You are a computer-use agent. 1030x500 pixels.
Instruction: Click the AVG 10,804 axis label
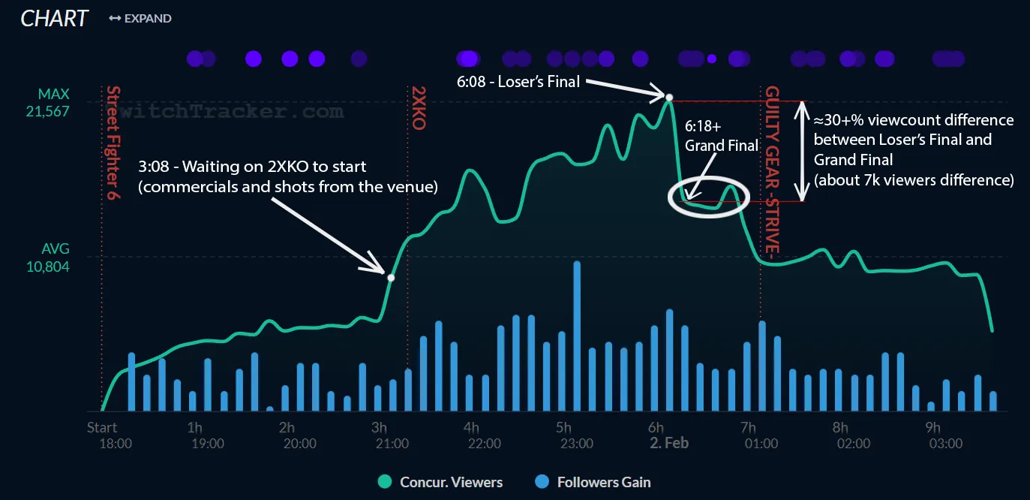[x=54, y=258]
